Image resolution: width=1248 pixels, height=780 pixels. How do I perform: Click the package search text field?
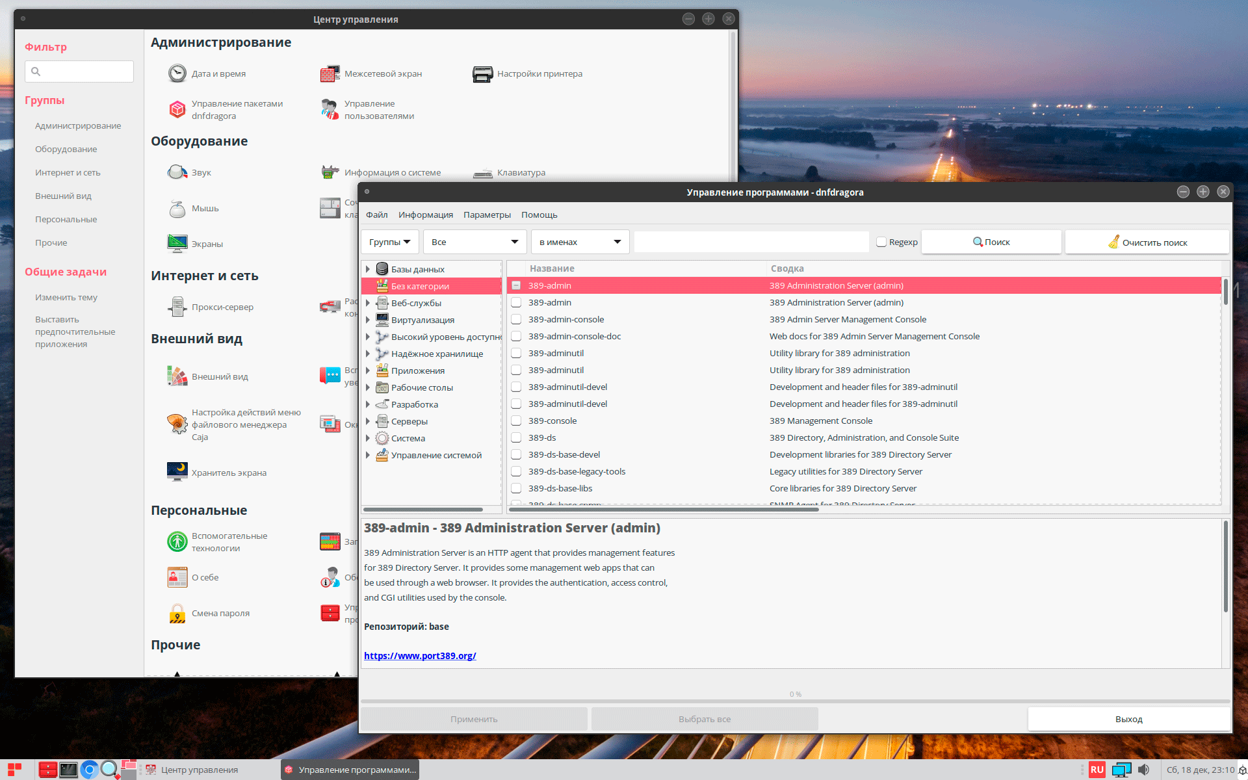tap(751, 242)
